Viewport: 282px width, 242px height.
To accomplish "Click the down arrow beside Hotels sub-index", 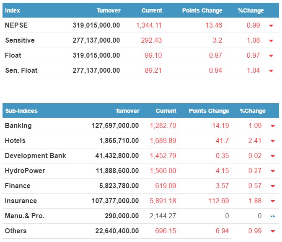I will click(273, 141).
